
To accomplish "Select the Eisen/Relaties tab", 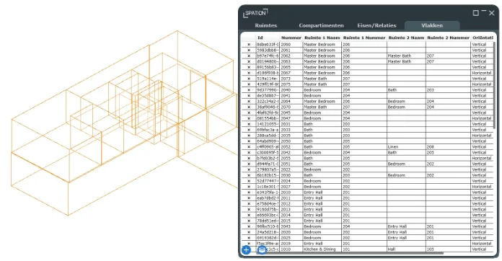I will (376, 25).
